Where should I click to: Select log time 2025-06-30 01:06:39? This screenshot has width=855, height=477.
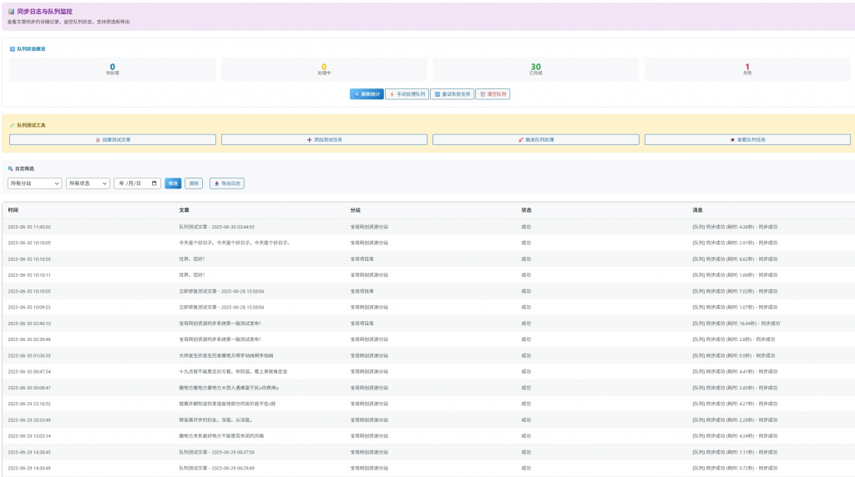29,355
